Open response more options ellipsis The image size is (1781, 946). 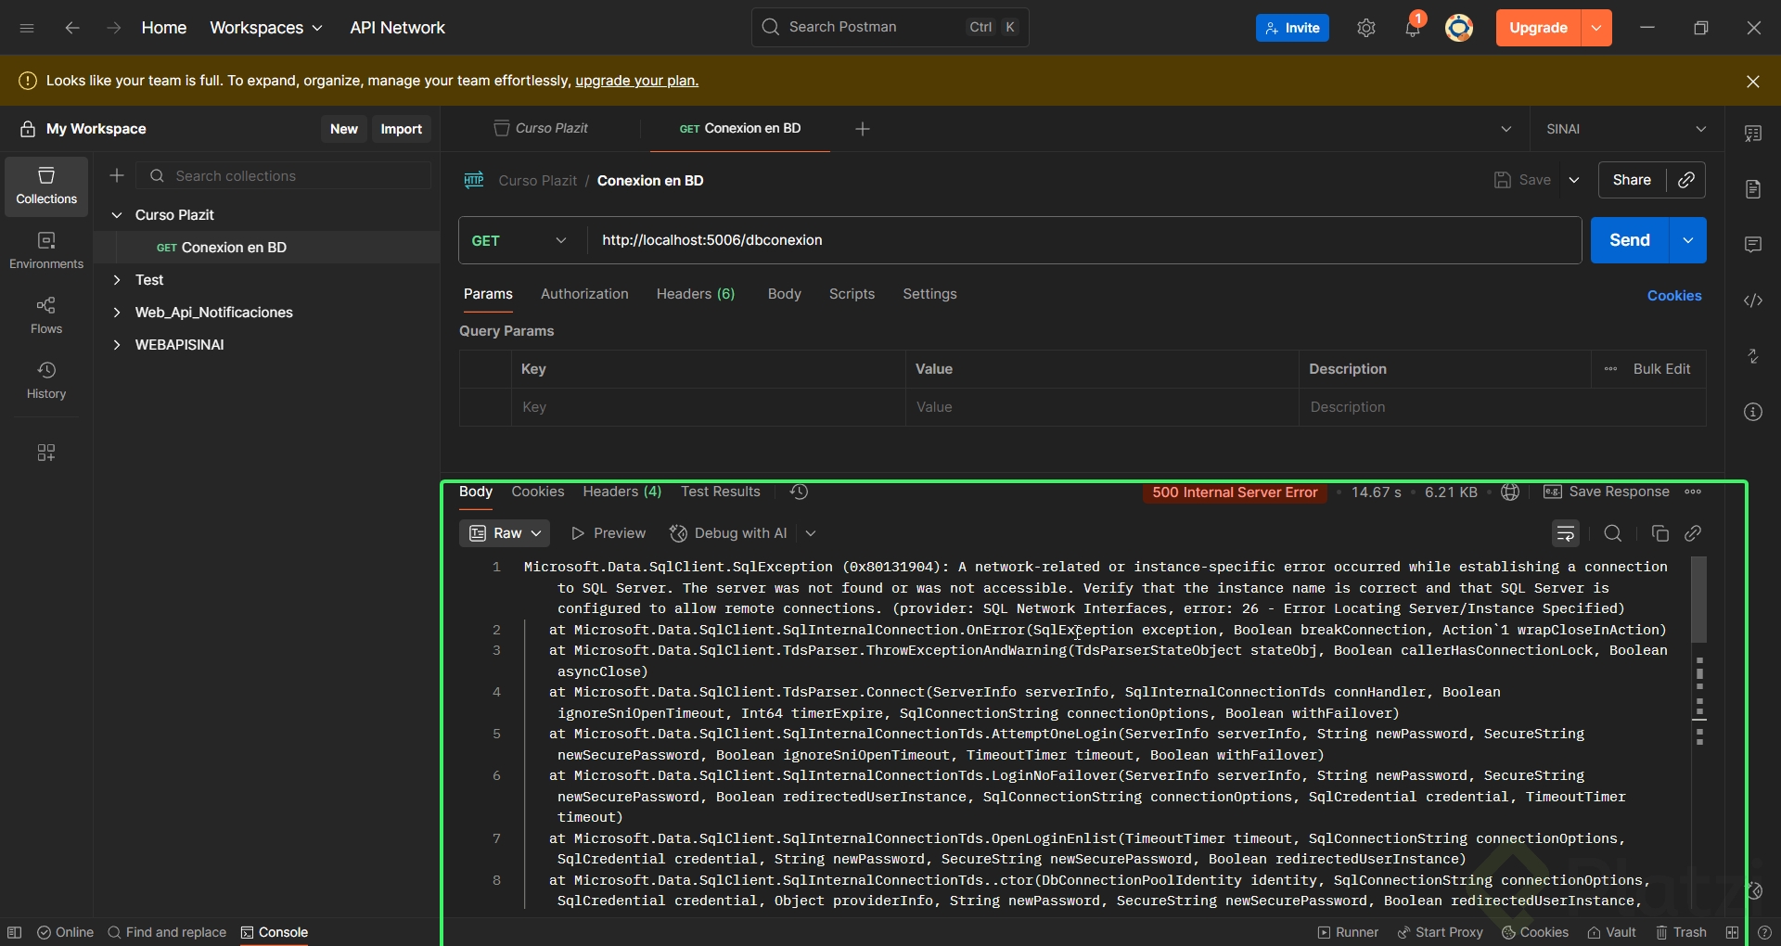pyautogui.click(x=1693, y=492)
